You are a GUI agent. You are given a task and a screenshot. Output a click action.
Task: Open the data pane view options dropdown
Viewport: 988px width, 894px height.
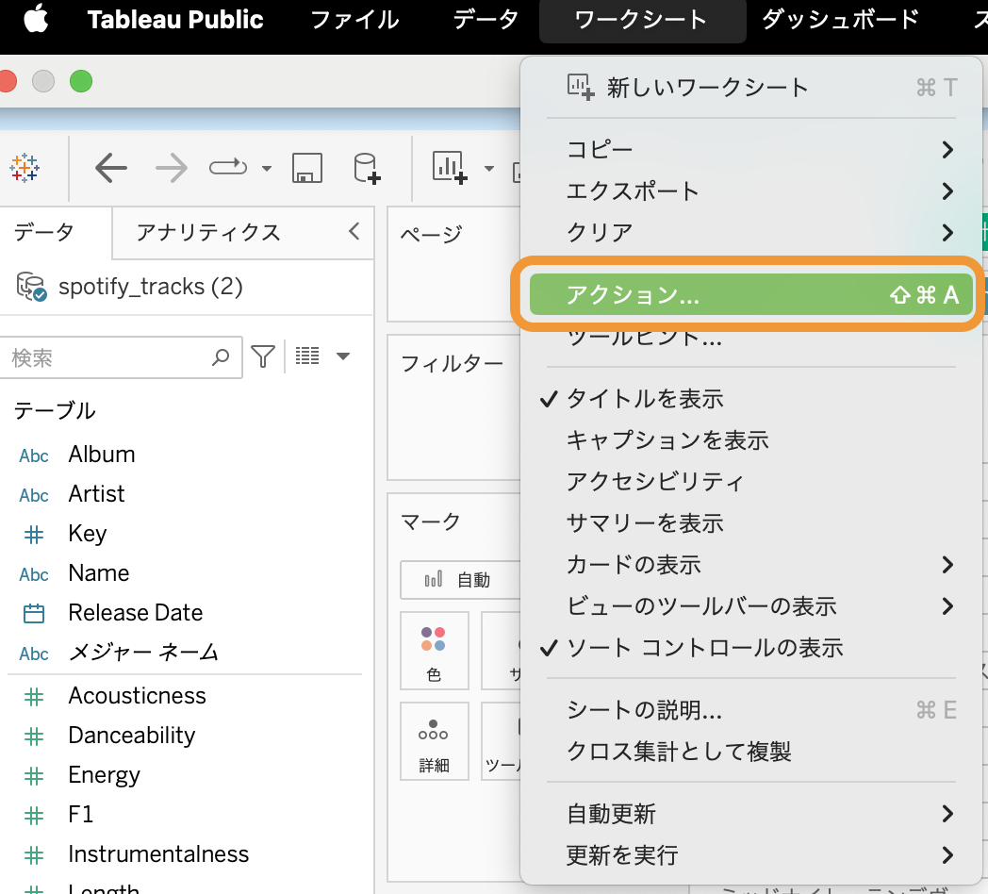coord(343,356)
